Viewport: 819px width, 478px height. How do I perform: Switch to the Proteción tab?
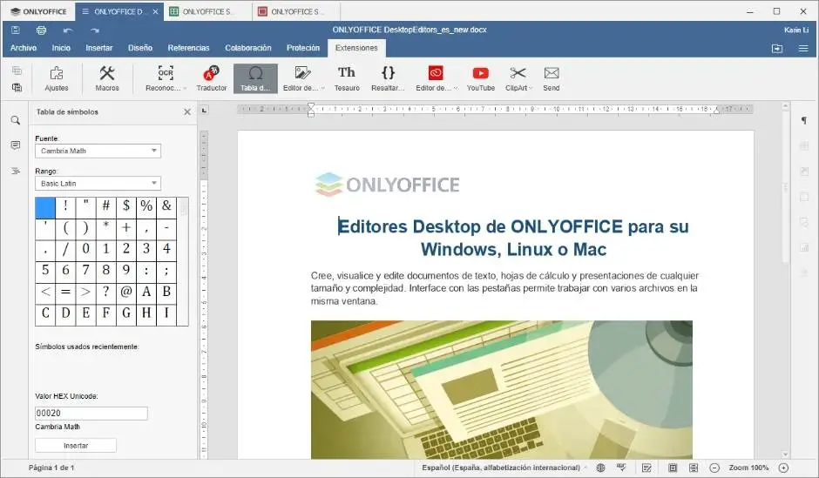coord(303,48)
